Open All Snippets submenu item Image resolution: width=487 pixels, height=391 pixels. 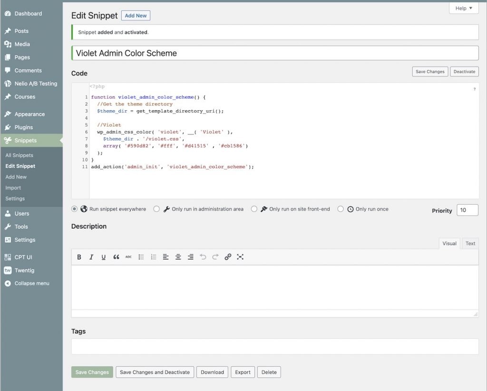(x=19, y=155)
